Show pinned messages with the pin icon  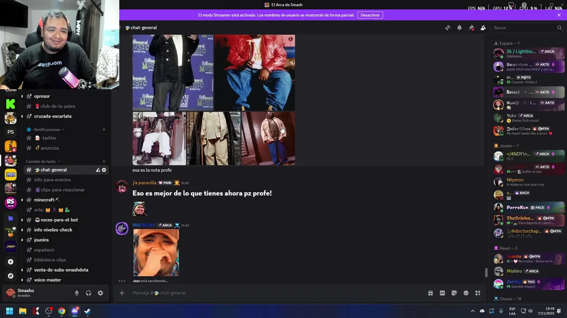tap(471, 27)
